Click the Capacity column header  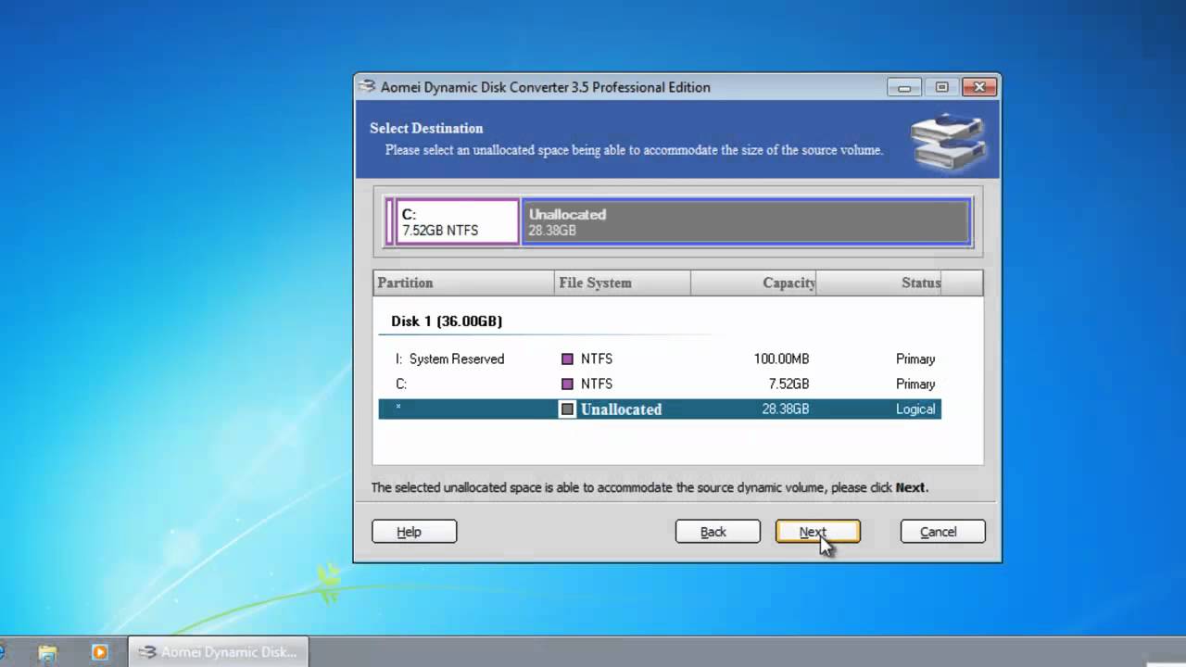pyautogui.click(x=753, y=283)
